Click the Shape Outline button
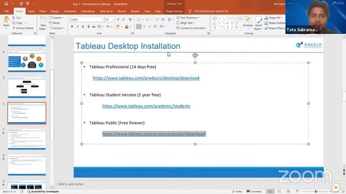Screen dimensions: 346x194 pyautogui.click(x=275, y=23)
